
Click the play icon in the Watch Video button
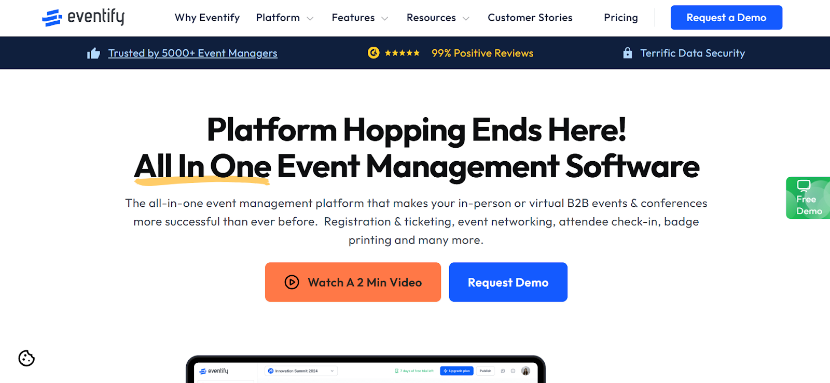(x=292, y=282)
